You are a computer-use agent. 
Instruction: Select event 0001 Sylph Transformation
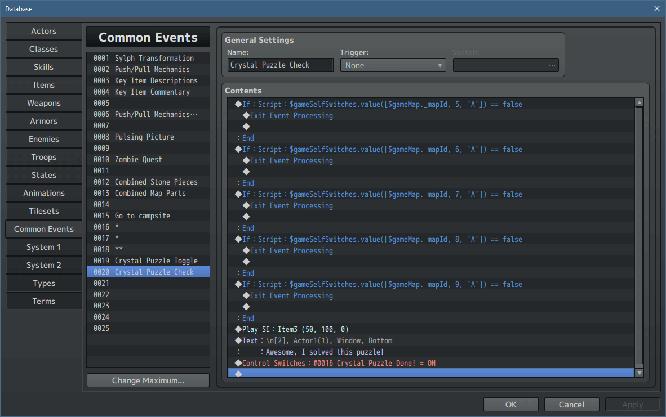click(x=148, y=58)
